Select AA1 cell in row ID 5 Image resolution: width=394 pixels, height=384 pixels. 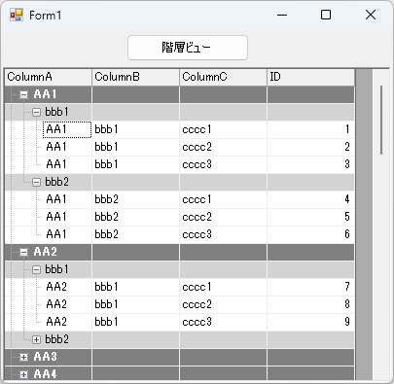[67, 217]
